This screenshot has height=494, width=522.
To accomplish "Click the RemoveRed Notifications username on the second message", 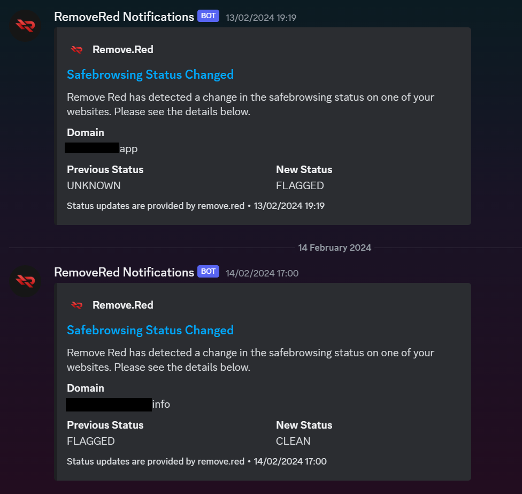I will tap(124, 272).
